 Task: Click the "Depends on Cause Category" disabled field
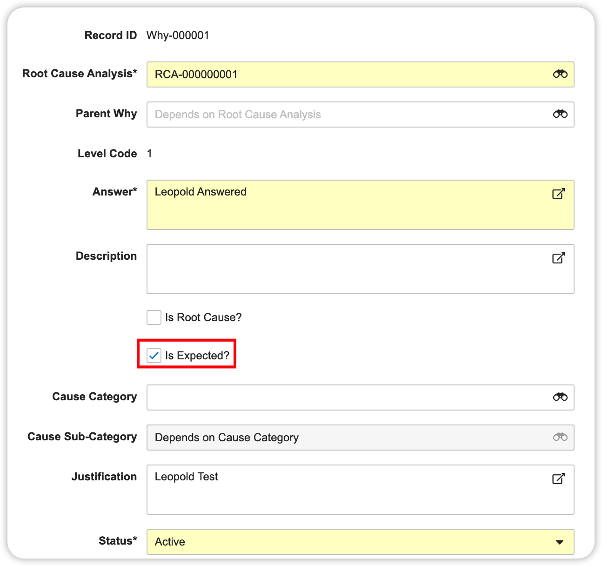click(x=227, y=438)
